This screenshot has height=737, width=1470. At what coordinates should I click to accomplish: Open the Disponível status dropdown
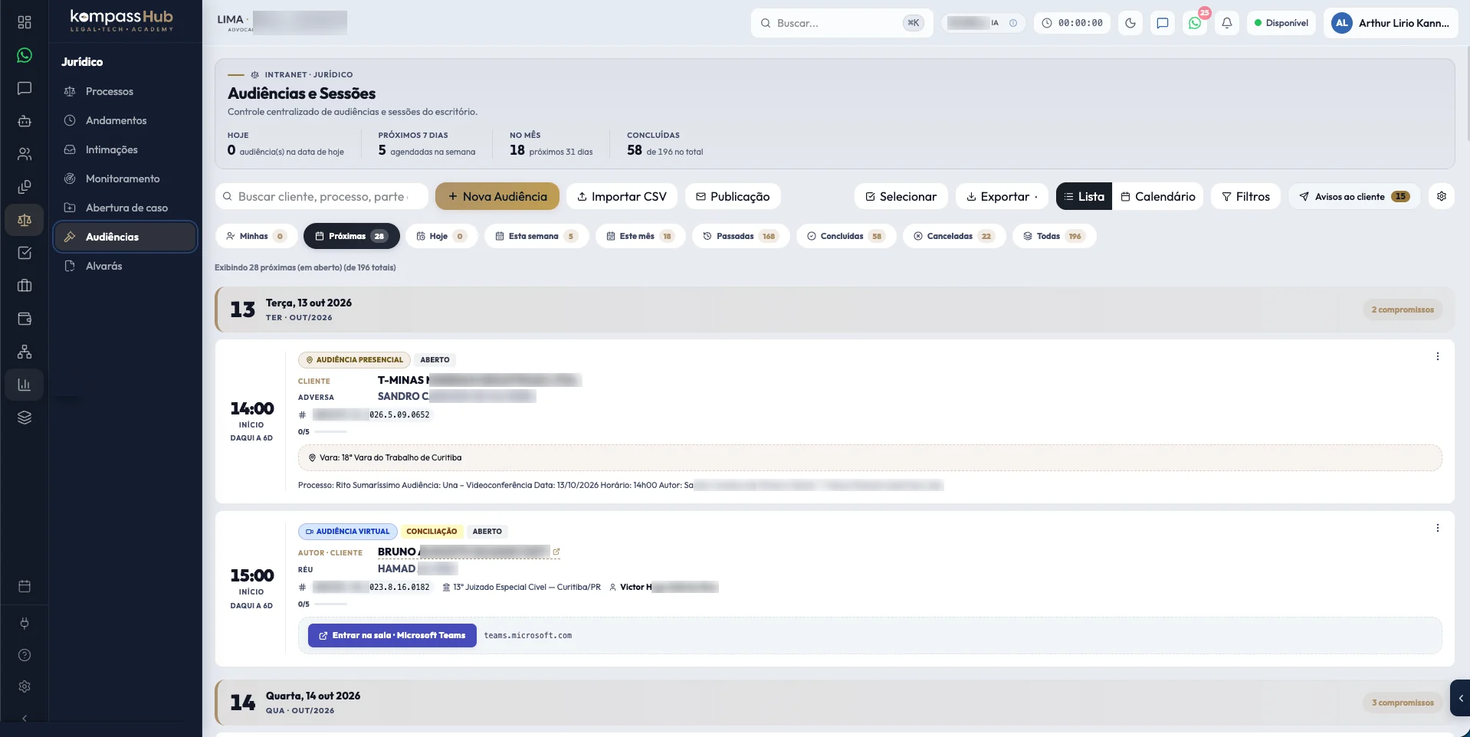pos(1281,23)
